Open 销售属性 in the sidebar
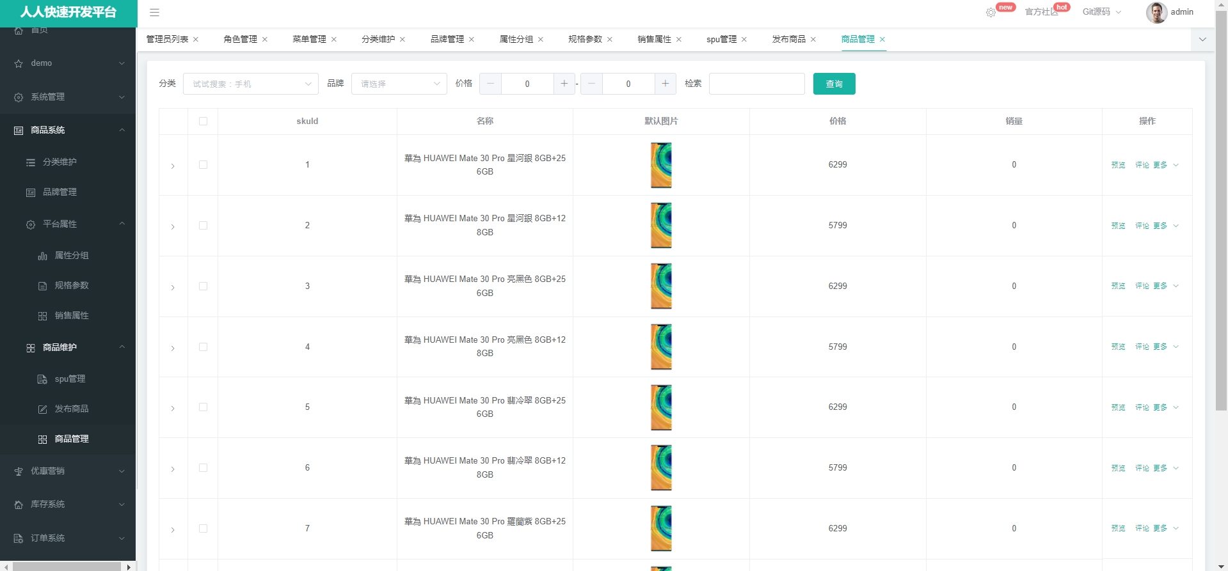This screenshot has height=571, width=1228. pyautogui.click(x=68, y=316)
